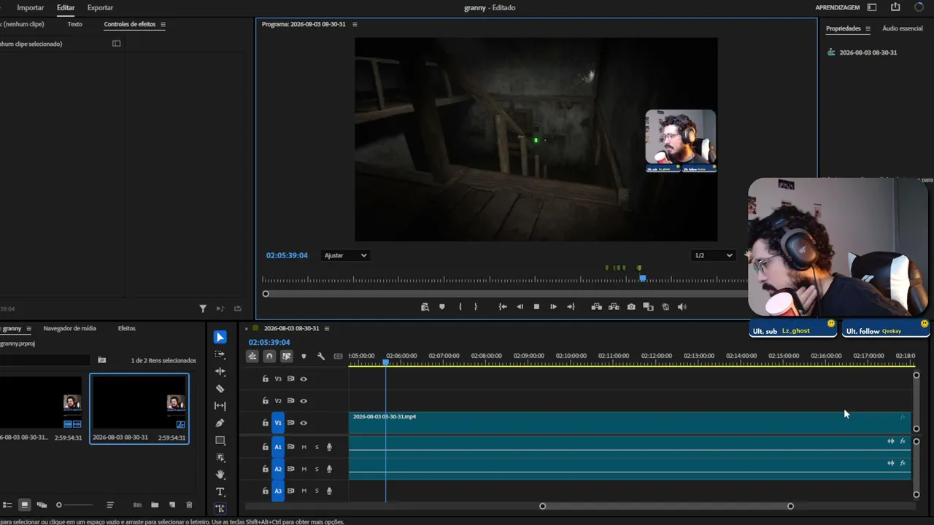
Task: Toggle snap in timeline (magnet)
Action: click(x=269, y=356)
